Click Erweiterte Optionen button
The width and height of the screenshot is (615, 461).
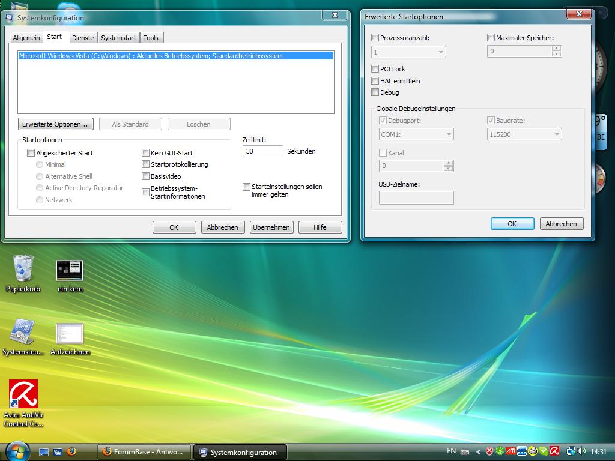point(55,124)
